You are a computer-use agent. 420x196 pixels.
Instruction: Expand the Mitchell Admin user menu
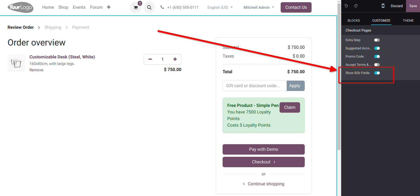click(x=258, y=7)
